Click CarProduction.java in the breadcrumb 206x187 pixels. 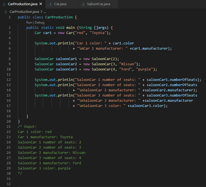(24, 12)
